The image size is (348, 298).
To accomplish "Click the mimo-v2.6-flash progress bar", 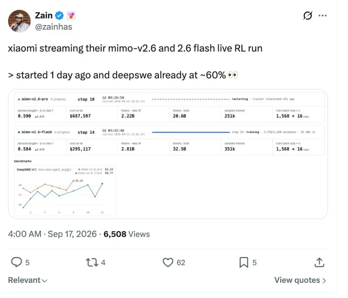I will point(191,132).
